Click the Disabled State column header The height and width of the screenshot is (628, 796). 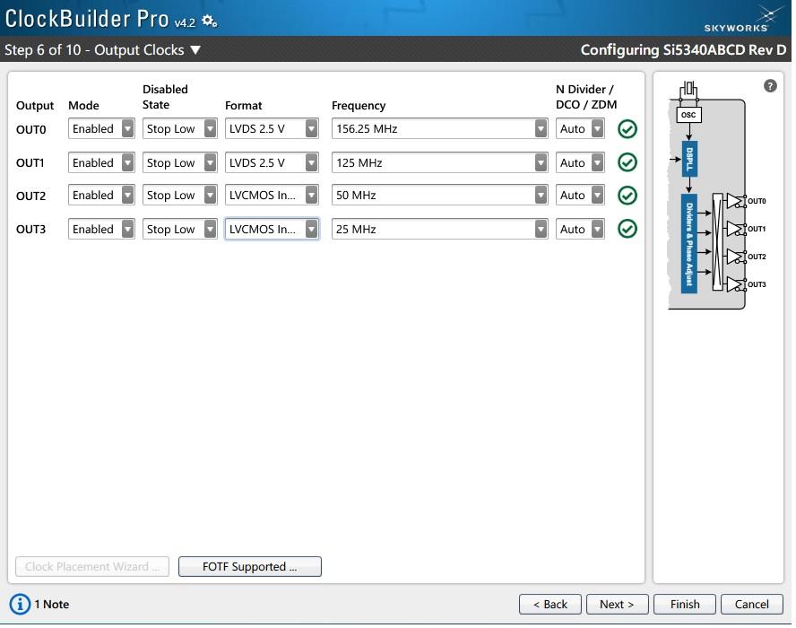coord(165,97)
